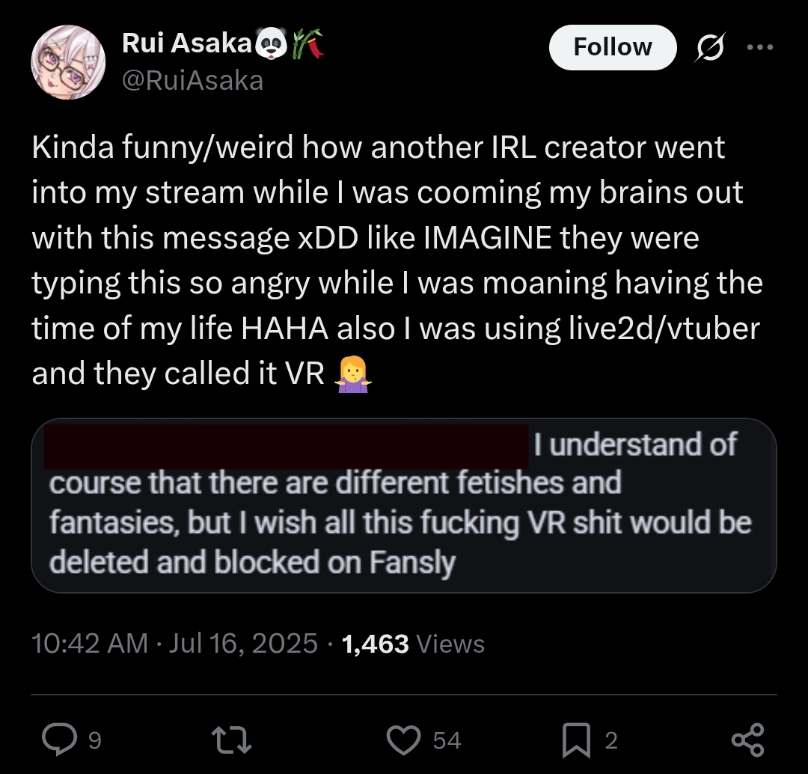Open Rui Asaka's profile avatar
Screen dimensions: 808x774
point(67,63)
